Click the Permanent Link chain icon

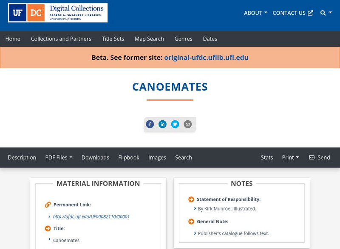(x=48, y=205)
